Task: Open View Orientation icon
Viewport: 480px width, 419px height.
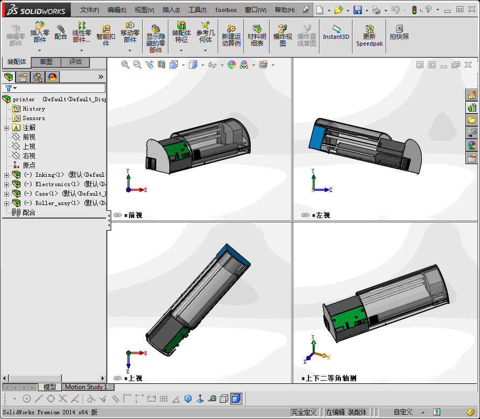Action: [x=174, y=65]
